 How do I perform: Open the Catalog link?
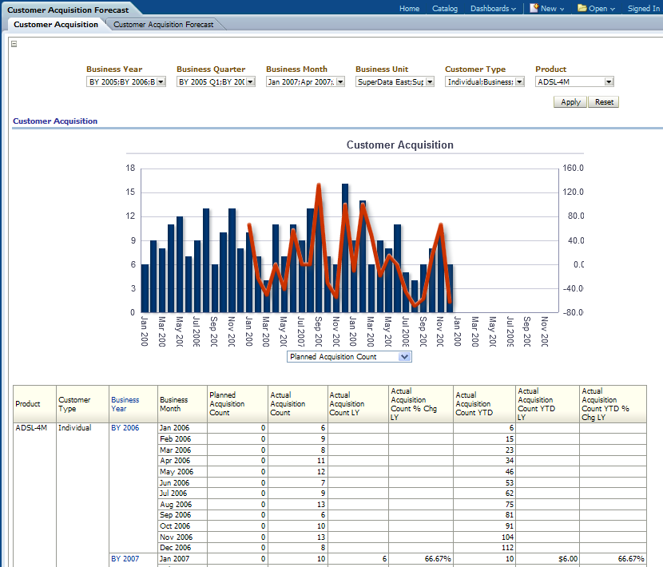pos(445,9)
